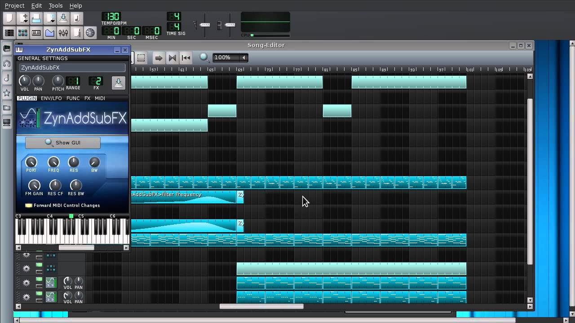Open the Tools menu
Viewport: 575px width, 323px height.
tap(56, 5)
